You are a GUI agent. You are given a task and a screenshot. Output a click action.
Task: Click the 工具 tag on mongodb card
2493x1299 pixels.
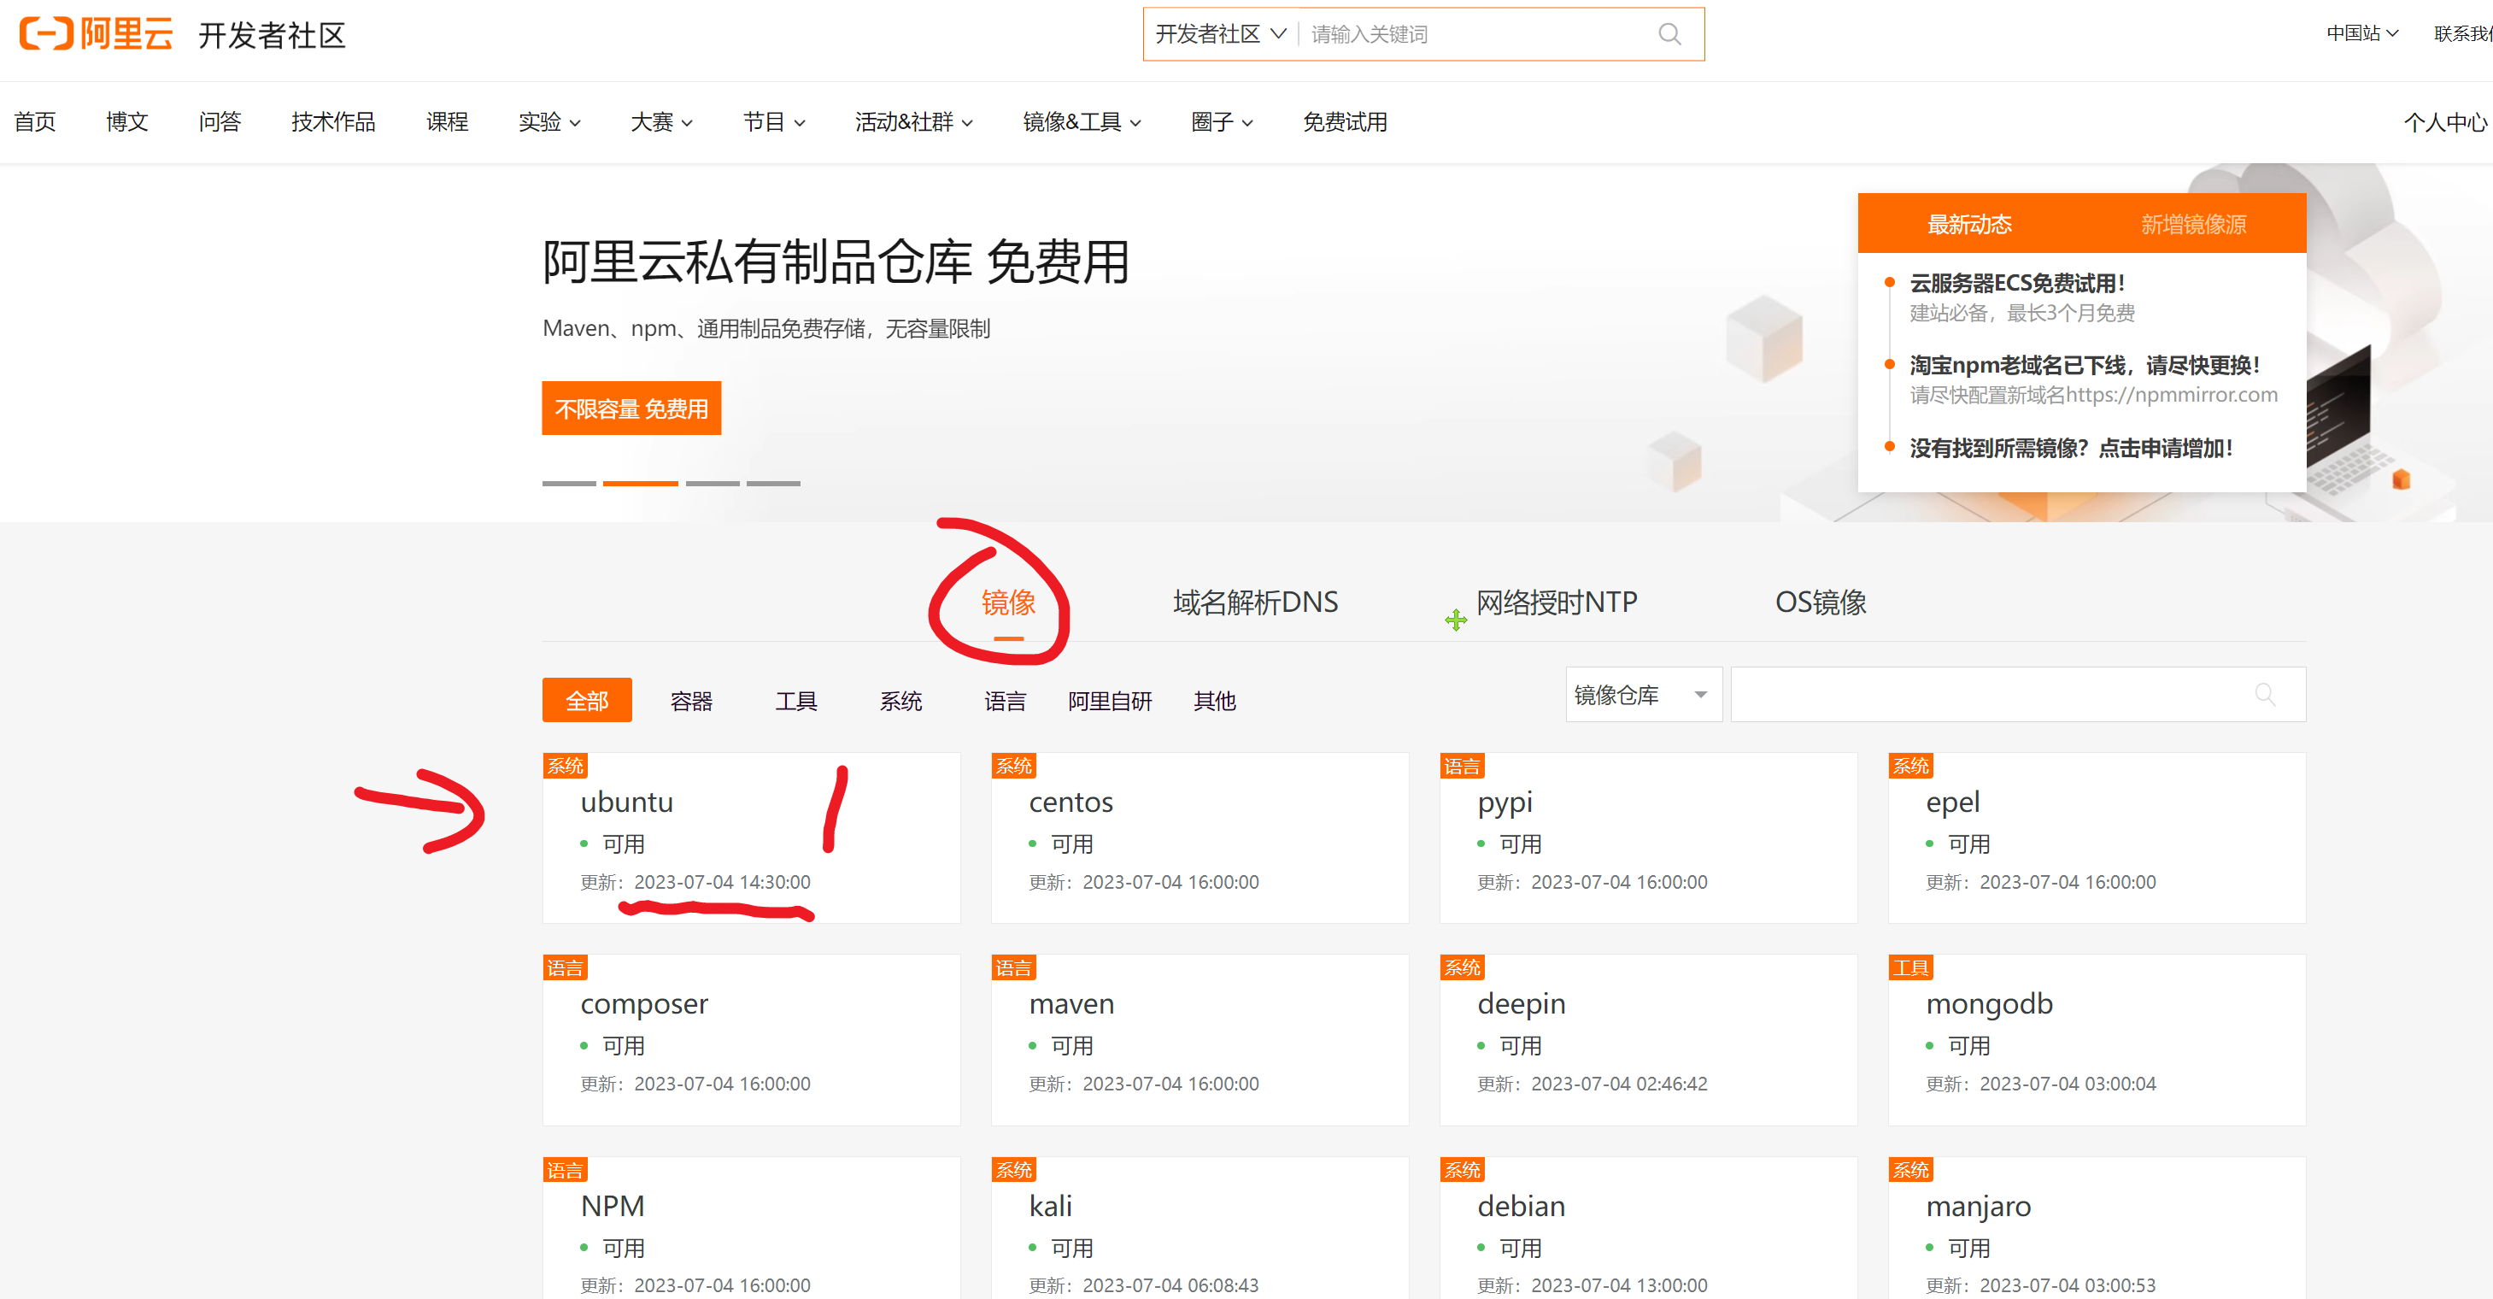(x=1910, y=967)
